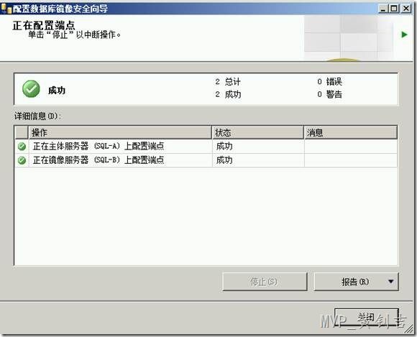Viewport: 417px width, 337px height.
Task: Click the wizard title bar database icon
Action: [x=6, y=9]
